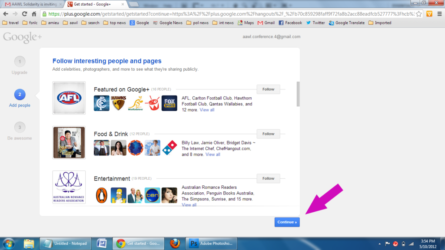This screenshot has height=250, width=445.
Task: View all Featured on Google+ people
Action: [x=207, y=110]
